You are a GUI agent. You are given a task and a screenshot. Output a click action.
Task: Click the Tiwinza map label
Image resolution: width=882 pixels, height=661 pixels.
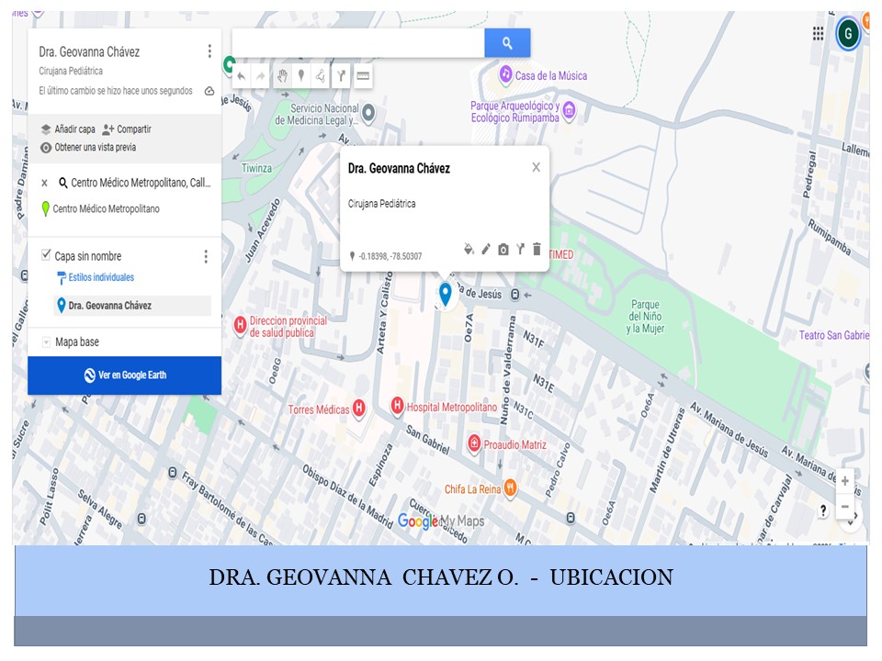[256, 168]
